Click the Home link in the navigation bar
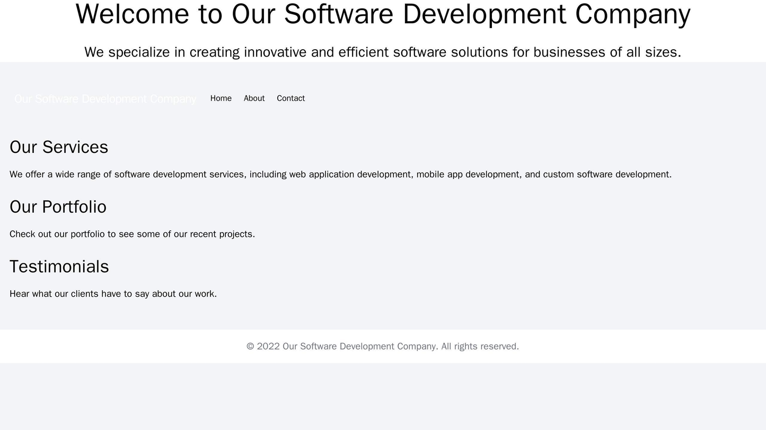 click(222, 98)
